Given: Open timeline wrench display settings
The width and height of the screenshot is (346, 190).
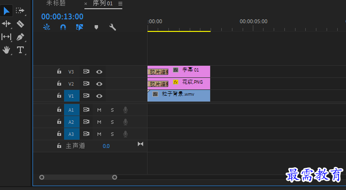Looking at the screenshot, I should [113, 27].
